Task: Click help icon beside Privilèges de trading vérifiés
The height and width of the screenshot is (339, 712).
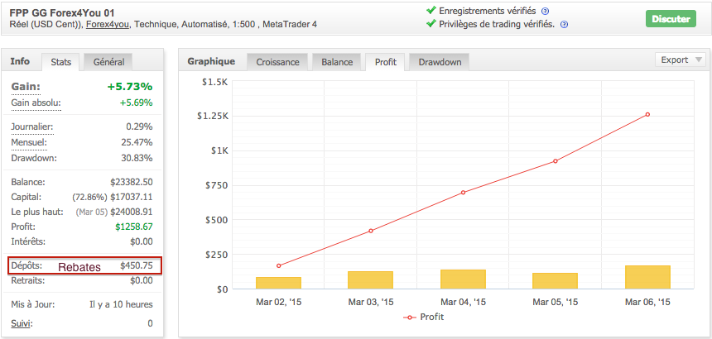Action: click(x=564, y=25)
